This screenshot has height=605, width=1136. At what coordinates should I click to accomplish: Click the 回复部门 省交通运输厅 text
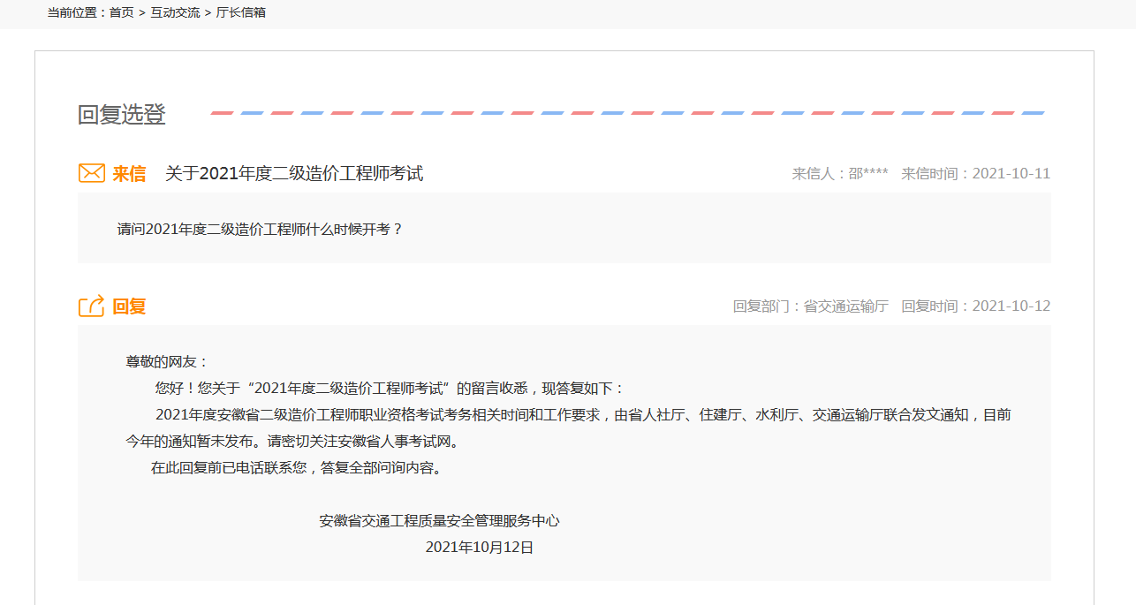point(810,306)
